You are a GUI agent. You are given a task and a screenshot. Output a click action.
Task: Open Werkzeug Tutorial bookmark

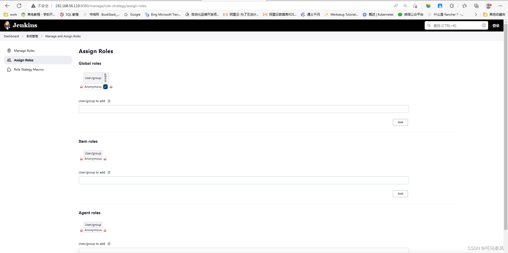(x=341, y=15)
